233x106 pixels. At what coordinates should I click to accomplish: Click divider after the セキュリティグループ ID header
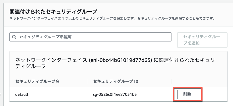(x=171, y=81)
